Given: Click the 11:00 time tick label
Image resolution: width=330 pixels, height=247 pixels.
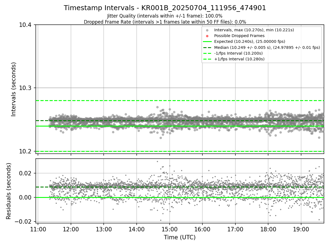Looking at the screenshot, I should coord(38,229).
